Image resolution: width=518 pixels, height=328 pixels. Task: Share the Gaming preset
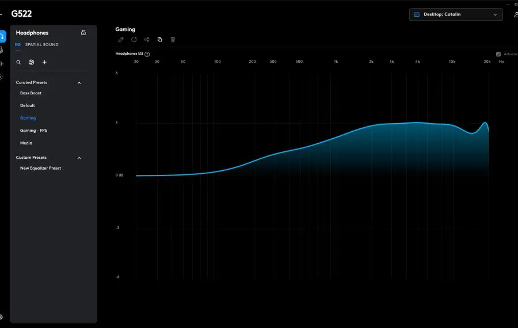pos(147,40)
